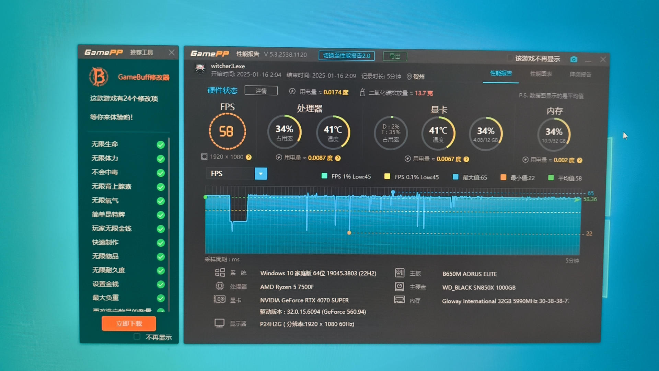Click the AMD Ryzen 5 7500F text
The height and width of the screenshot is (371, 659).
point(287,287)
